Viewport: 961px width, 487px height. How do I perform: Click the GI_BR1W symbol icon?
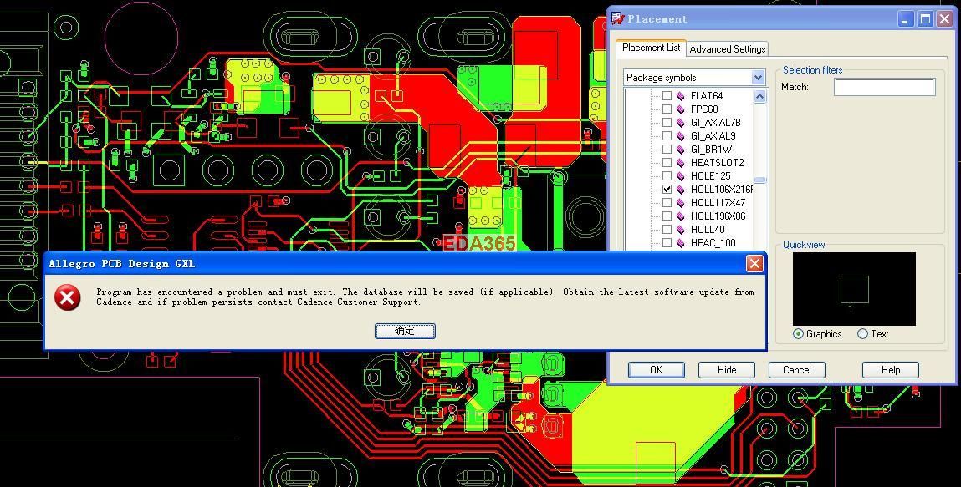[x=680, y=150]
